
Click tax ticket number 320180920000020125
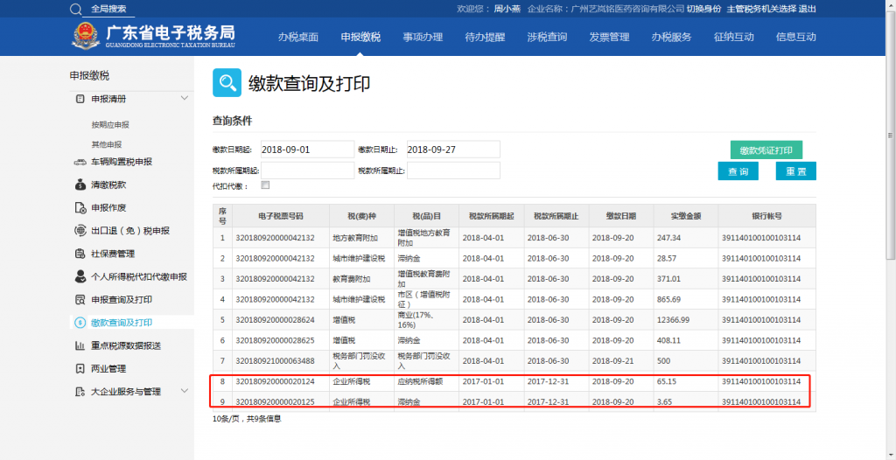pyautogui.click(x=275, y=401)
